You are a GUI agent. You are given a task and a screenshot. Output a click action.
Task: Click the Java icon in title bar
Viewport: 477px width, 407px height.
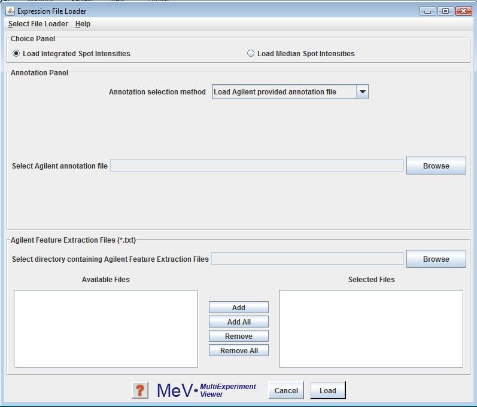[10, 11]
